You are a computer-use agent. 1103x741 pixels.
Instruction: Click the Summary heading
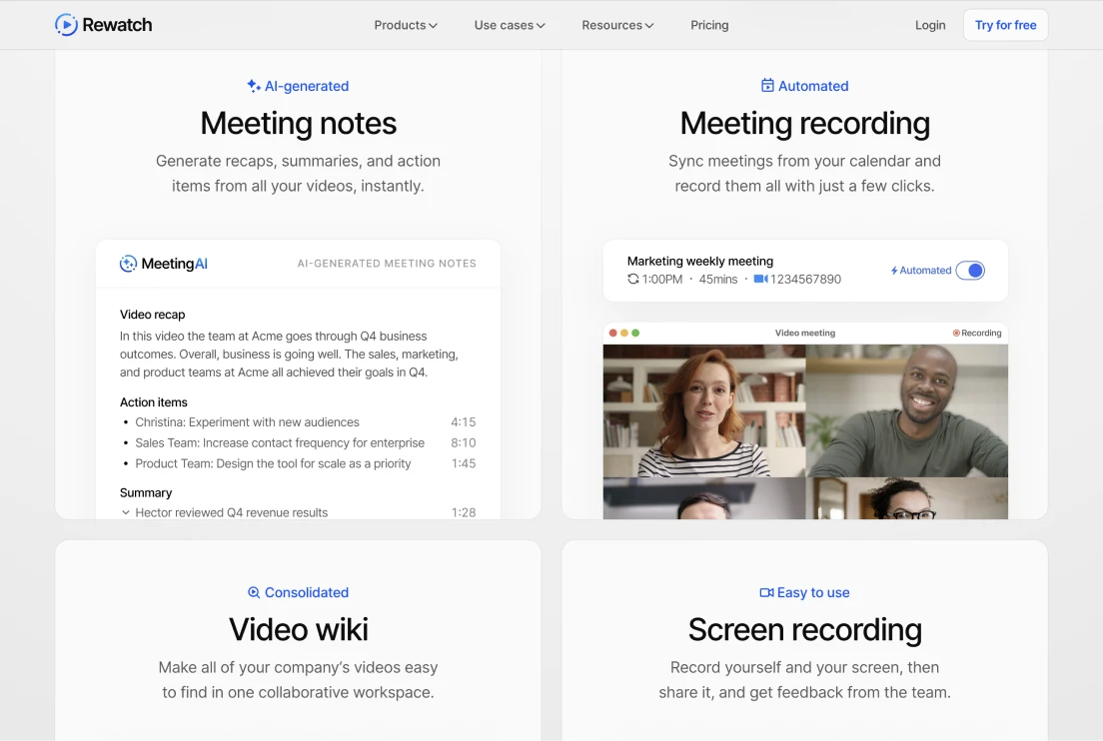[x=146, y=492]
